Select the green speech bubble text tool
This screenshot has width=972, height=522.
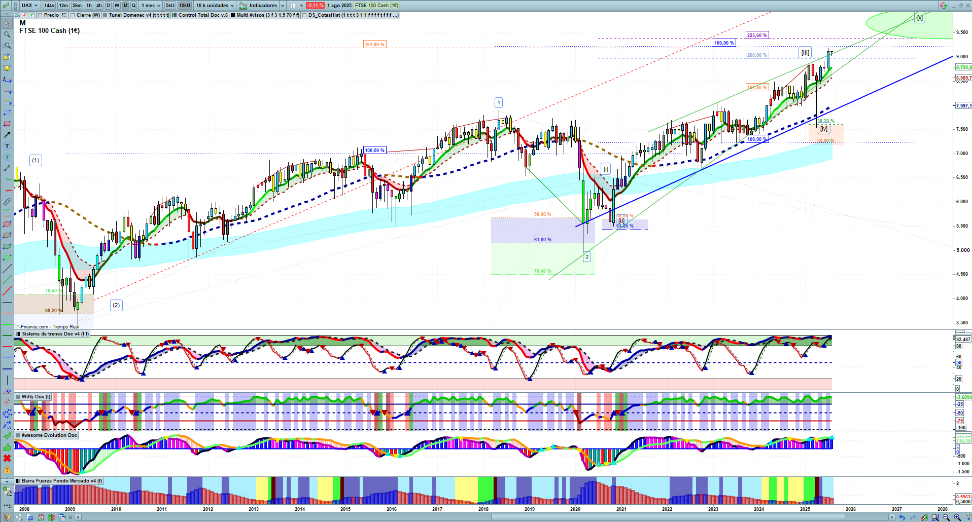[7, 157]
